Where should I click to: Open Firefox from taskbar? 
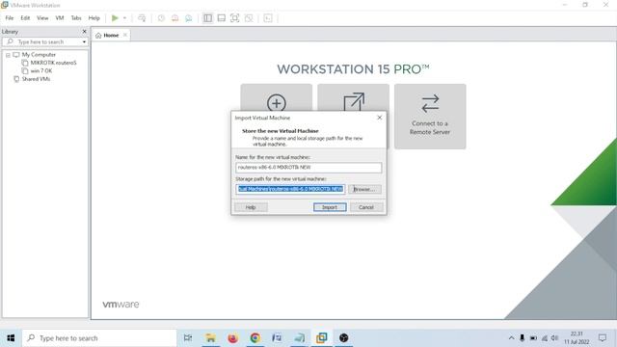pos(233,338)
